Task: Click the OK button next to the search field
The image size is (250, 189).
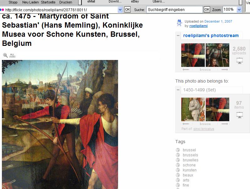Action: 207,9
